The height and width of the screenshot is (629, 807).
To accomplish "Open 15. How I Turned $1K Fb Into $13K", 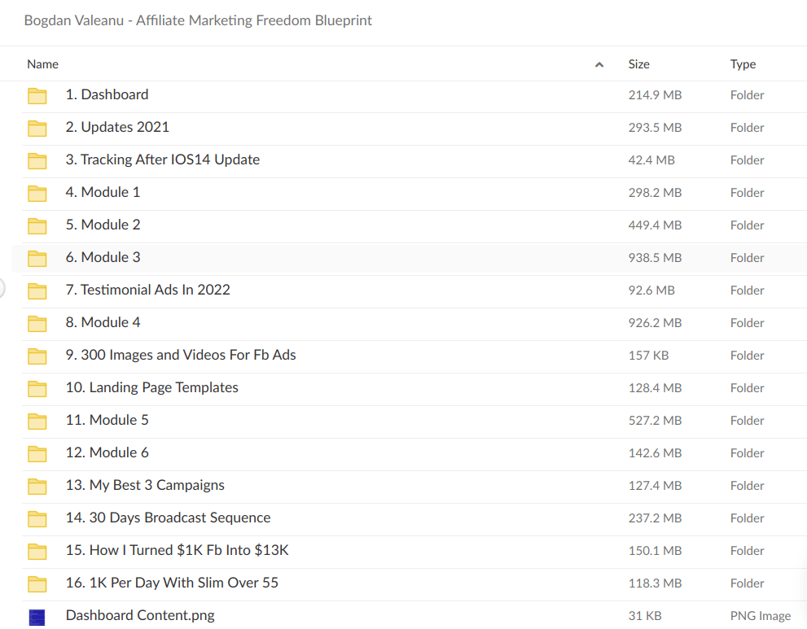I will tap(177, 550).
